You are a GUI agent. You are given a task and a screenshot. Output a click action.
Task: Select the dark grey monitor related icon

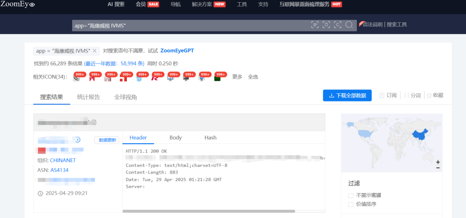[186, 78]
